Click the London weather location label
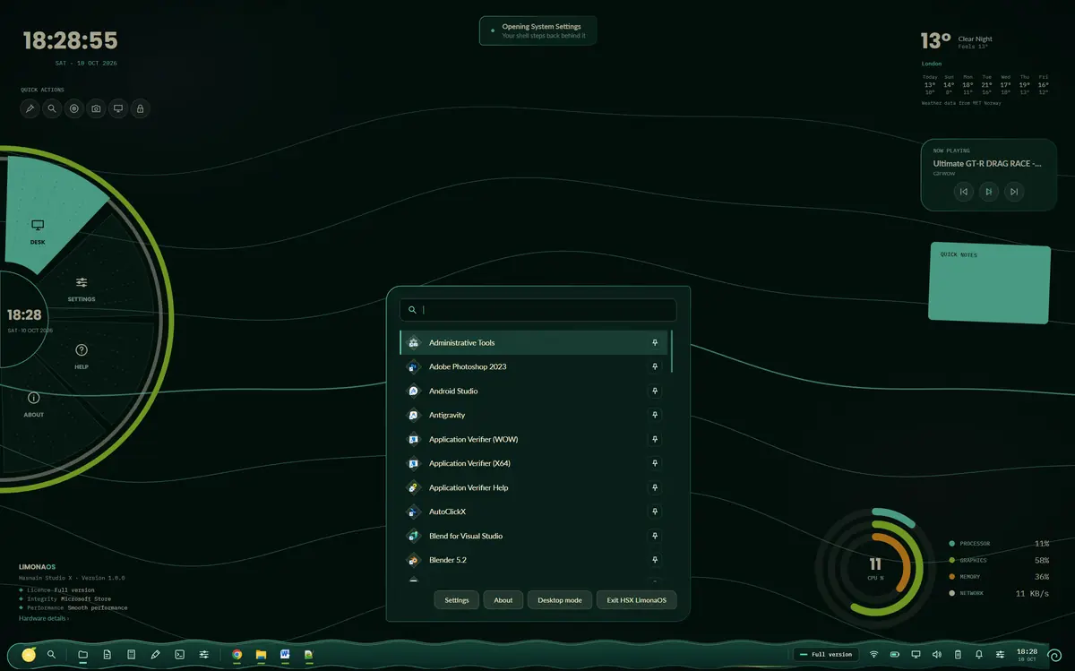The width and height of the screenshot is (1075, 671). click(x=932, y=64)
